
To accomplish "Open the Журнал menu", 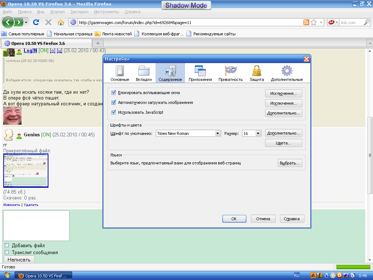I will pyautogui.click(x=57, y=12).
